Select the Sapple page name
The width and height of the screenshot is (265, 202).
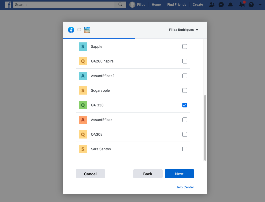point(97,47)
